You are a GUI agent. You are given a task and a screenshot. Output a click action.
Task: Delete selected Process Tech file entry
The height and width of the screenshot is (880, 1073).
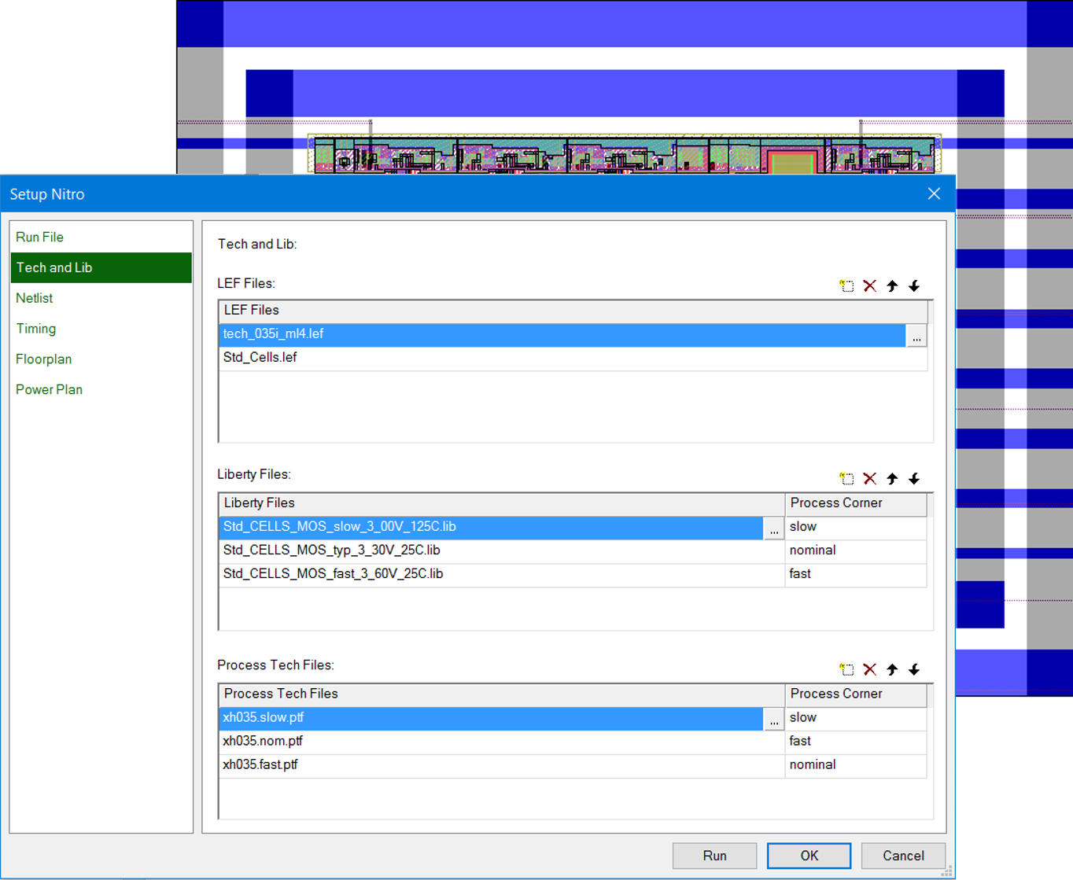click(869, 669)
